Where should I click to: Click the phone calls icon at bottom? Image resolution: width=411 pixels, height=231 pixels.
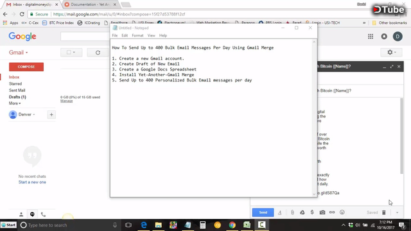[43, 214]
